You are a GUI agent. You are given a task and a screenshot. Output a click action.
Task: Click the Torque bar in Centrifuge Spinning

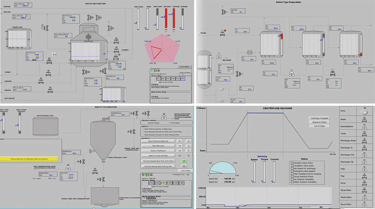pos(264,172)
